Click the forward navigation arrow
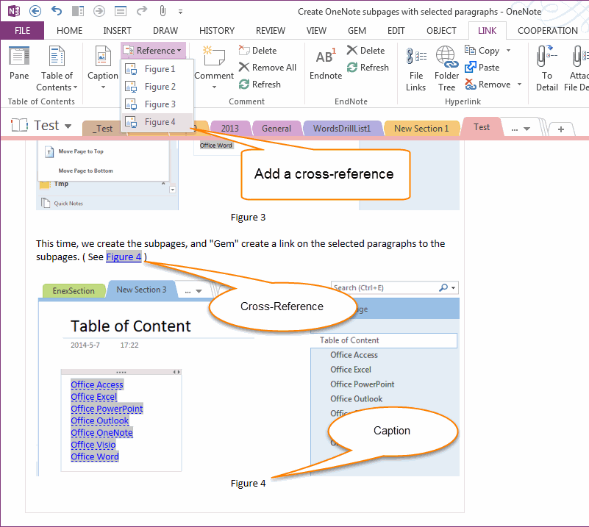Viewport: 589px width, 527px height. pyautogui.click(x=99, y=11)
